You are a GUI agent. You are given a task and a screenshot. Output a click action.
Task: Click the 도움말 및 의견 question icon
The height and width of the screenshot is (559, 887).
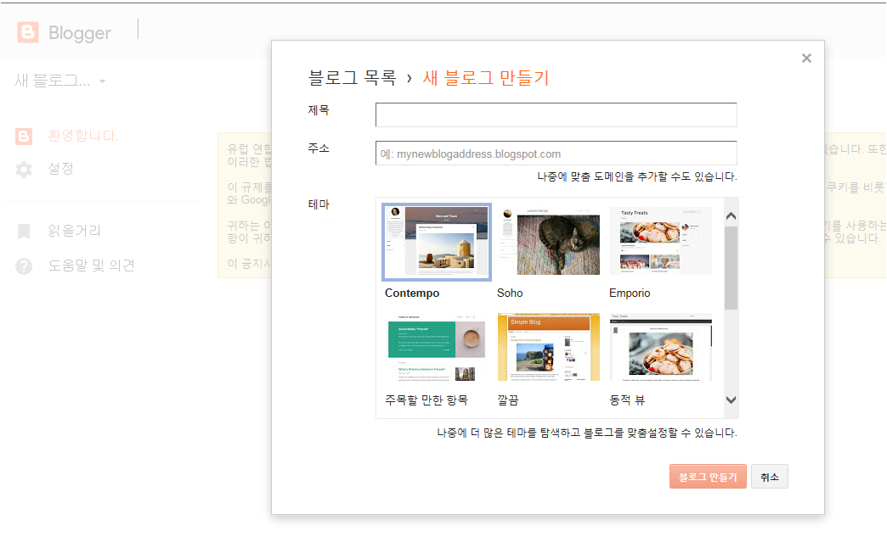tap(24, 266)
